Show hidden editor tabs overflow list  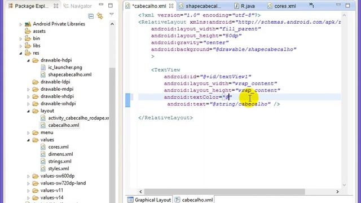click(x=311, y=5)
